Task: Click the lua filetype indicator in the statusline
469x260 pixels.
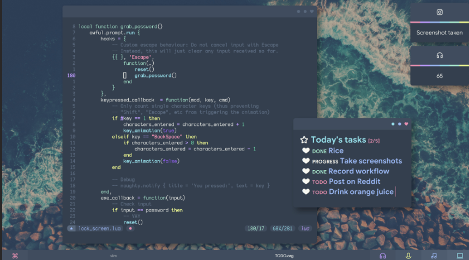Action: point(305,228)
